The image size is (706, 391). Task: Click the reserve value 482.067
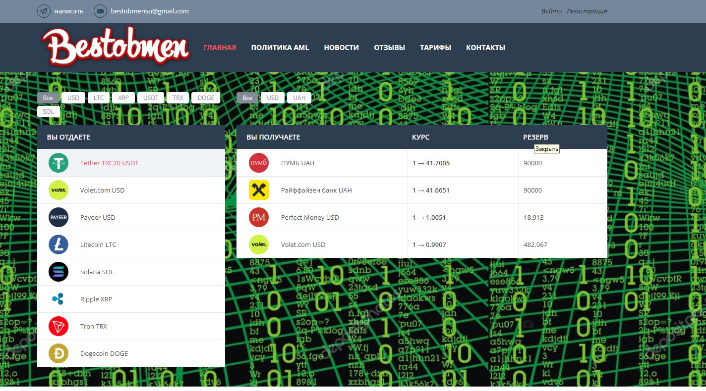535,244
